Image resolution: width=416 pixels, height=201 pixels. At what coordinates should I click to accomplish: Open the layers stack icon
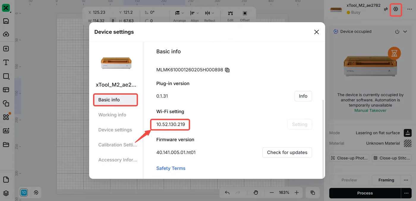[6, 193]
